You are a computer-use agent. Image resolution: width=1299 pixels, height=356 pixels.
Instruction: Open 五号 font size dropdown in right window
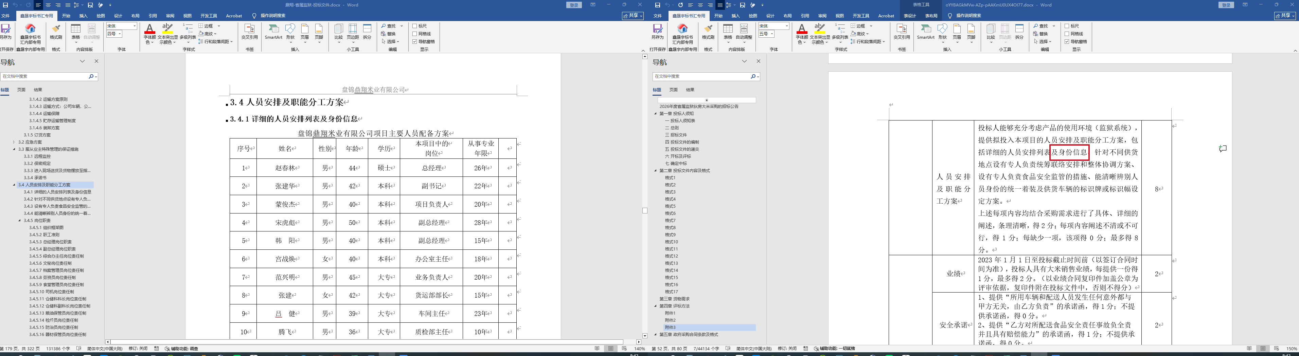point(772,34)
